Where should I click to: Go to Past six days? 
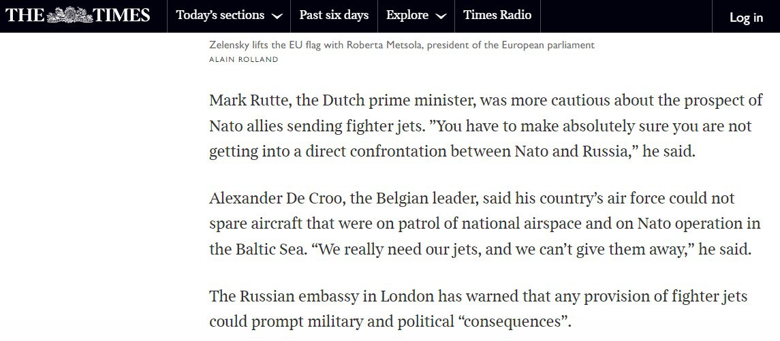(334, 15)
